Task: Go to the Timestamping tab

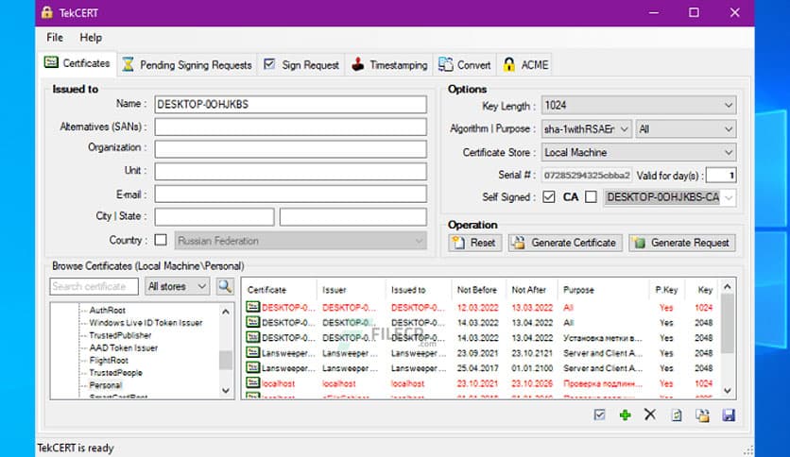Action: click(389, 65)
